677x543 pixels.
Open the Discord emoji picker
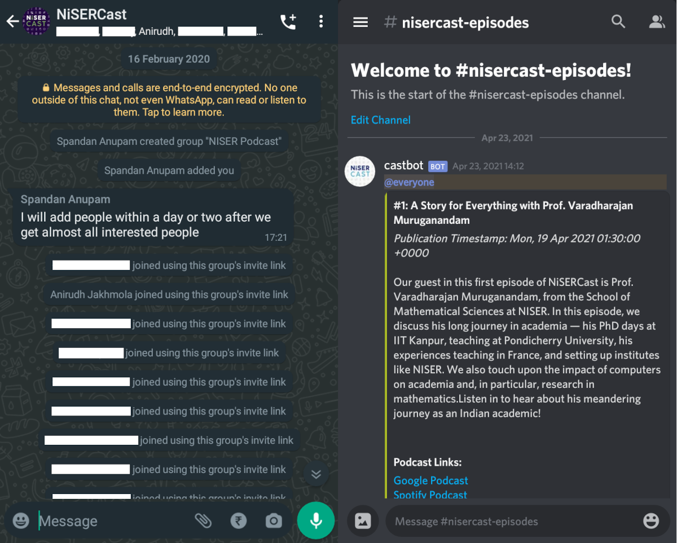coord(651,520)
